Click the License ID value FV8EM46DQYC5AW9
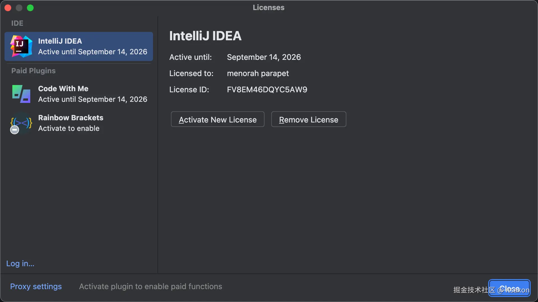 267,89
